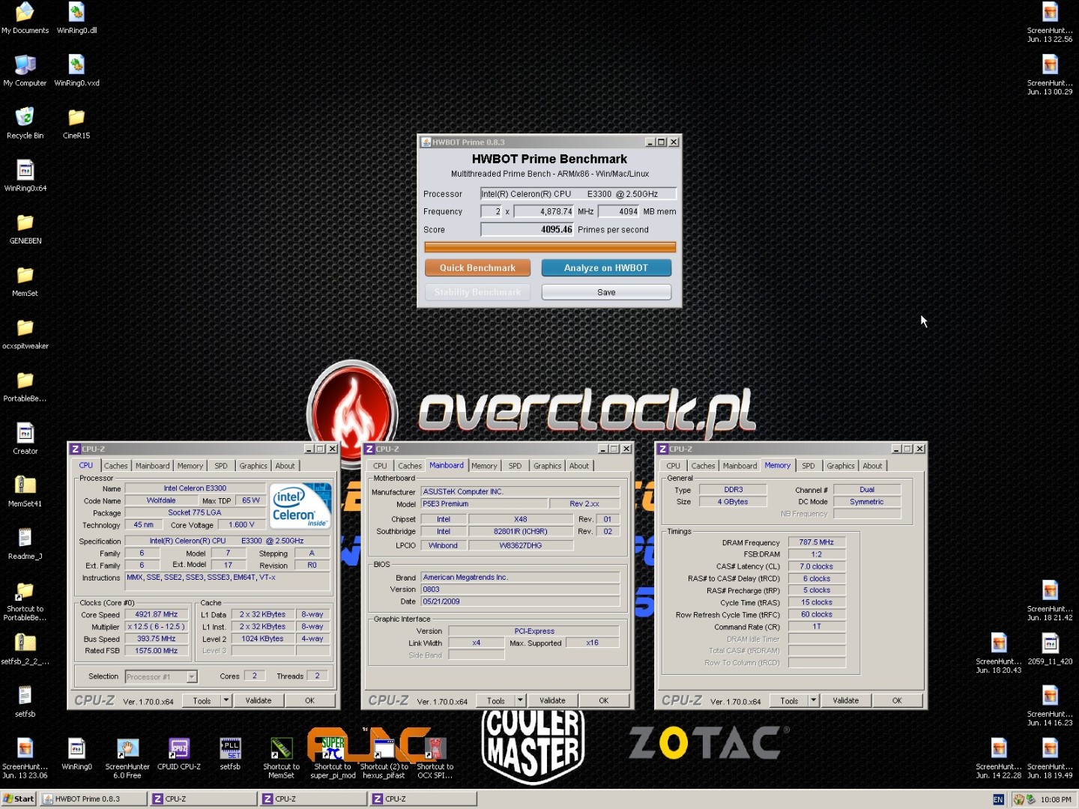Open the Shortcut to OCX SPI icon
The height and width of the screenshot is (809, 1079).
pos(435,758)
